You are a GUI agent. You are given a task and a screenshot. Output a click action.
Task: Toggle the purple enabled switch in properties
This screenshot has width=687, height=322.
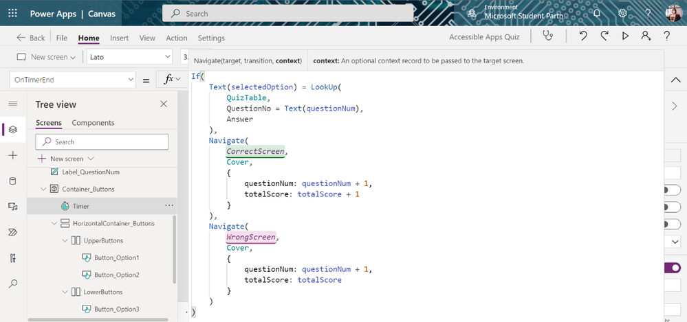click(x=673, y=268)
